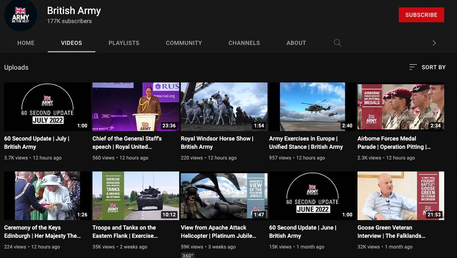Click the red Subscribe button

pos(421,15)
